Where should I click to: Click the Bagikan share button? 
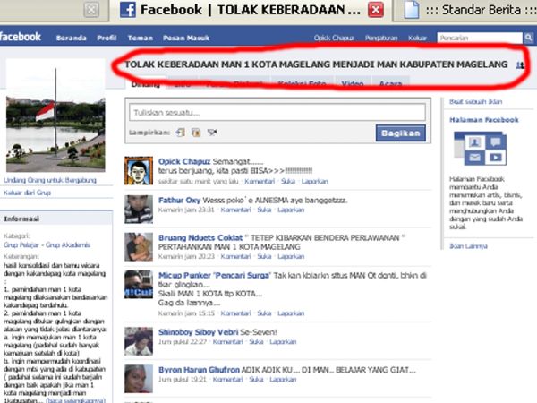pyautogui.click(x=401, y=133)
